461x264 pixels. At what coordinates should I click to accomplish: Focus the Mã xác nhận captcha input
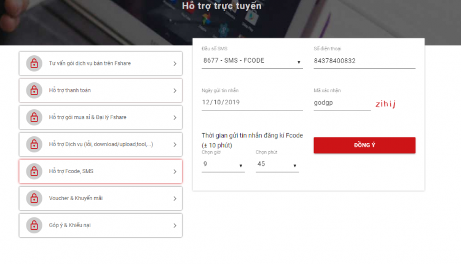(x=342, y=103)
